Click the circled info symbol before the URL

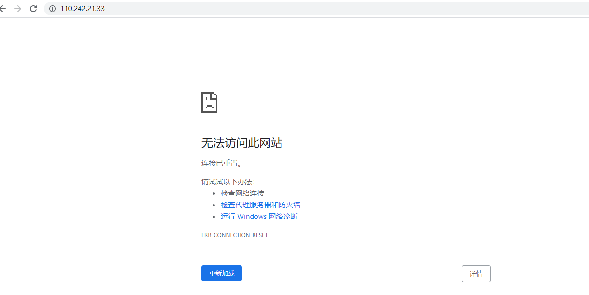(52, 8)
